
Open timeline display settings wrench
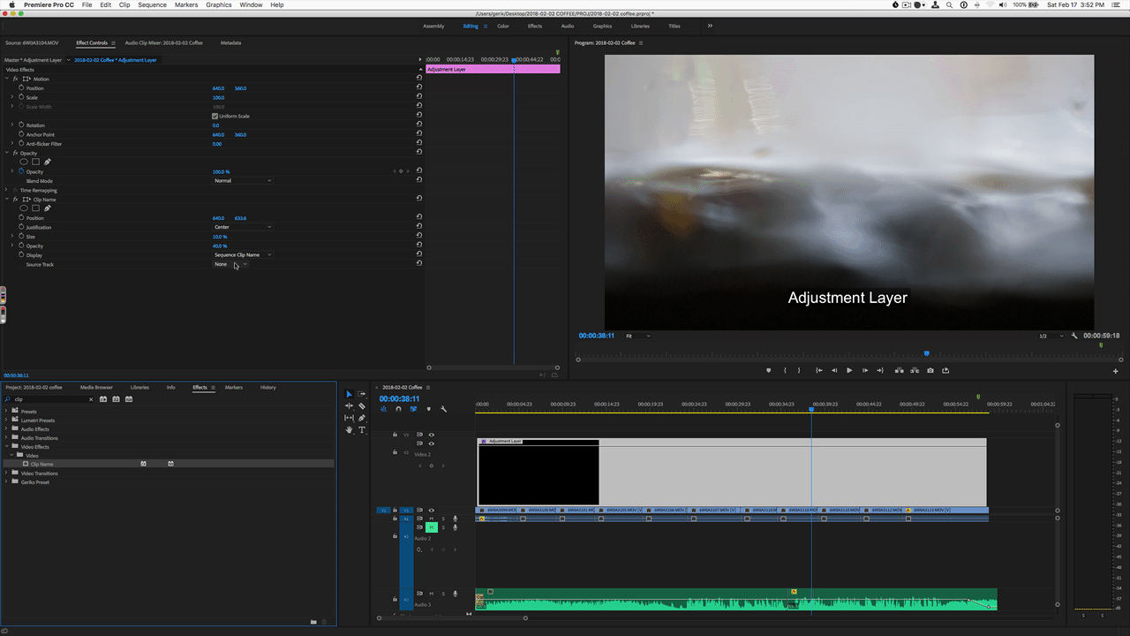coord(443,409)
